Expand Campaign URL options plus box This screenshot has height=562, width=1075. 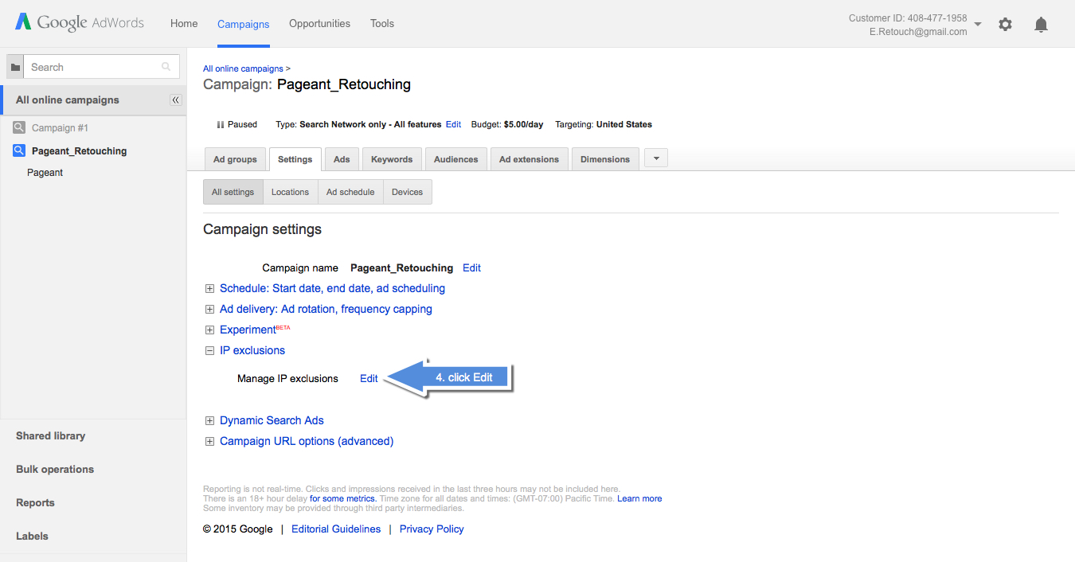[209, 441]
